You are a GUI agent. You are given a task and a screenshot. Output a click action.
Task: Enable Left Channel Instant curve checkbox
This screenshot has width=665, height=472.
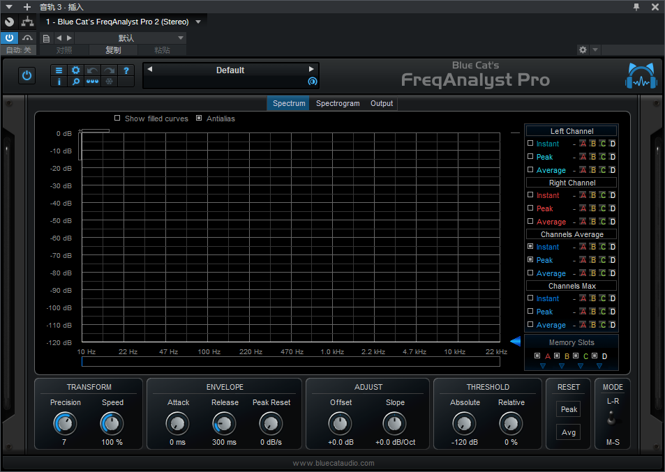(x=530, y=143)
